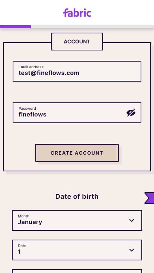Screen dimensions: 154x273
Task: Click the purple ribbon flag at right edge
Action: tap(149, 198)
